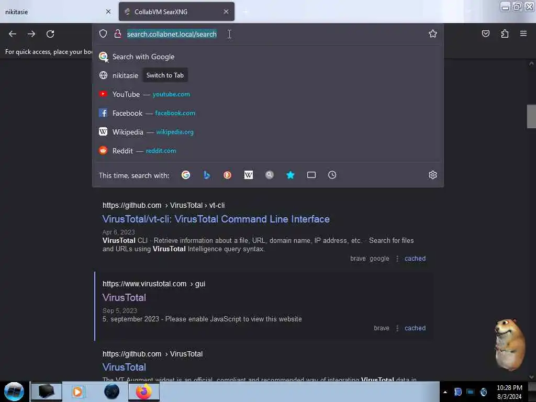The height and width of the screenshot is (402, 536).
Task: Search open tabs with tabs icon
Action: 311,175
